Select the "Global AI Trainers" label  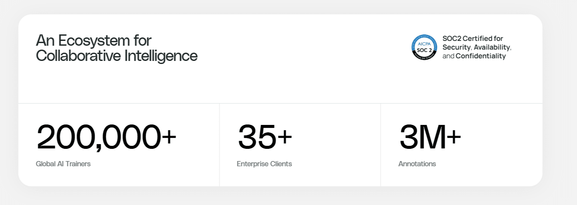pos(63,164)
